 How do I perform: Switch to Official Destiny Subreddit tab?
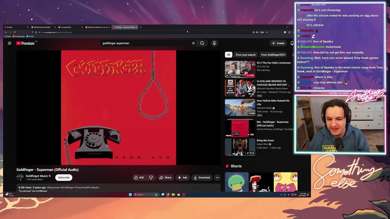43,27
